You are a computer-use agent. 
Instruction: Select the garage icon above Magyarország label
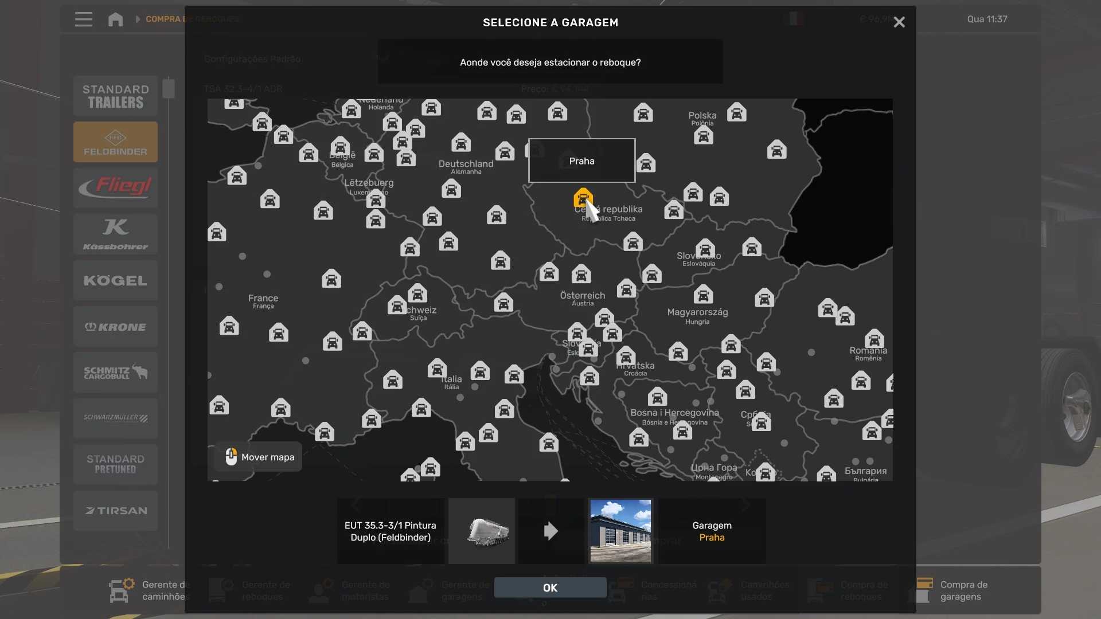703,295
